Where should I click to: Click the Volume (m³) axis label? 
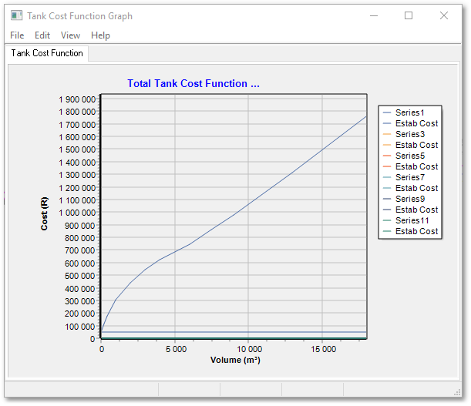pos(235,360)
